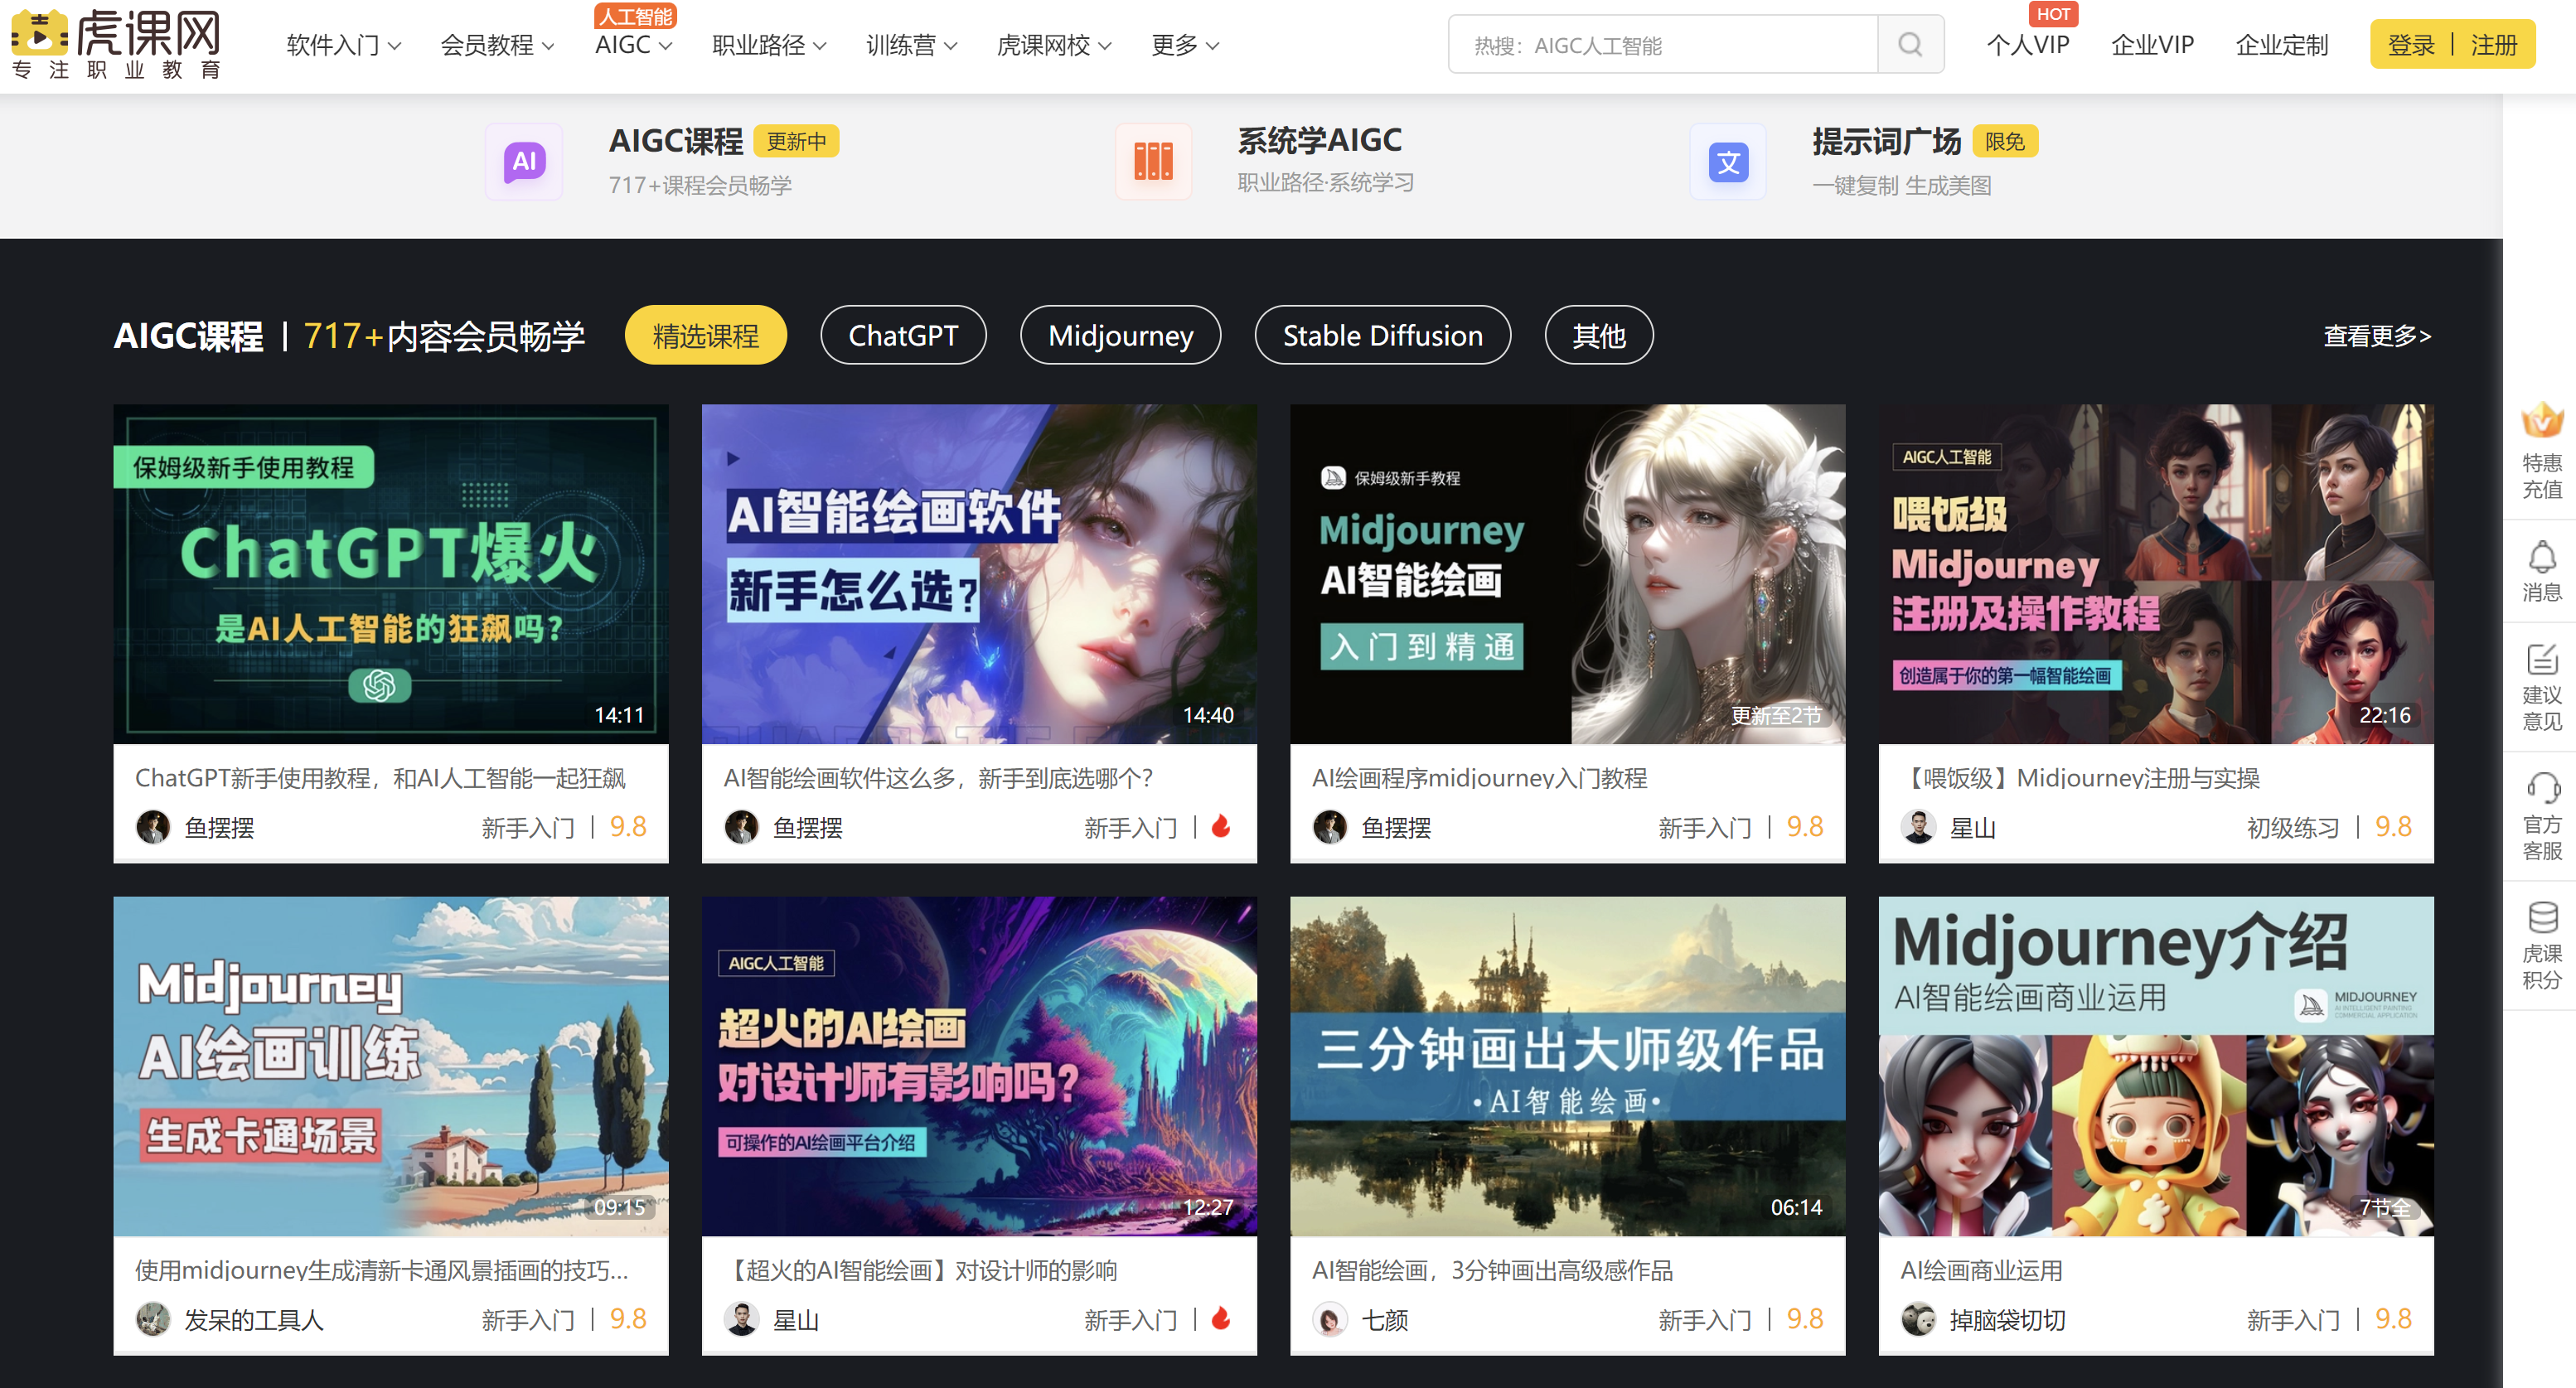Image resolution: width=2576 pixels, height=1388 pixels.
Task: Click the flame icon on 超火的AI智能绘画 card
Action: click(x=1221, y=1319)
